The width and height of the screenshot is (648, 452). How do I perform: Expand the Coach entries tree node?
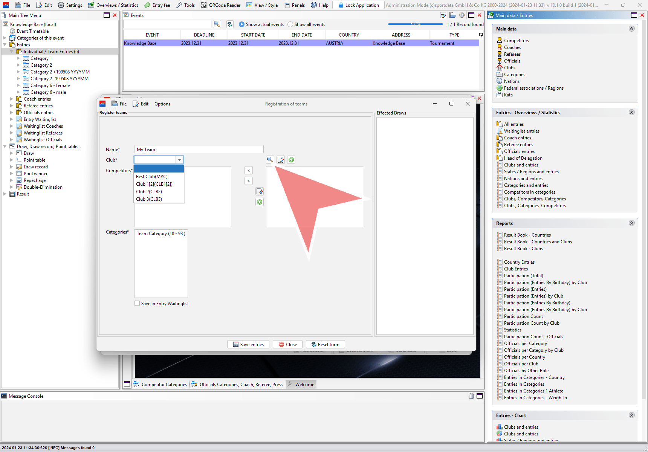click(x=11, y=99)
